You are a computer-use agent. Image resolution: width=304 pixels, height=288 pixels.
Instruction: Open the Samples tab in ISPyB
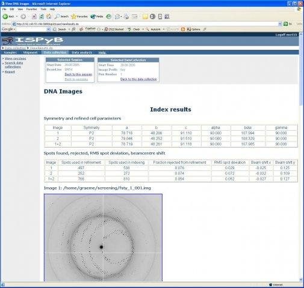coord(10,52)
